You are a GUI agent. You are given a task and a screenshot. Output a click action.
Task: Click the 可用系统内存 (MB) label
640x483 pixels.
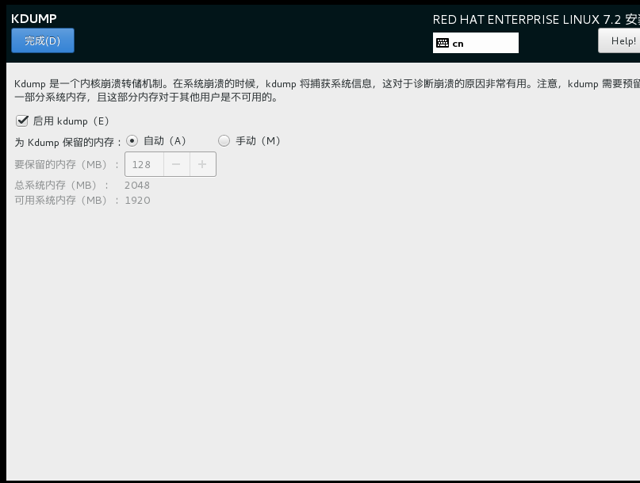pos(67,201)
